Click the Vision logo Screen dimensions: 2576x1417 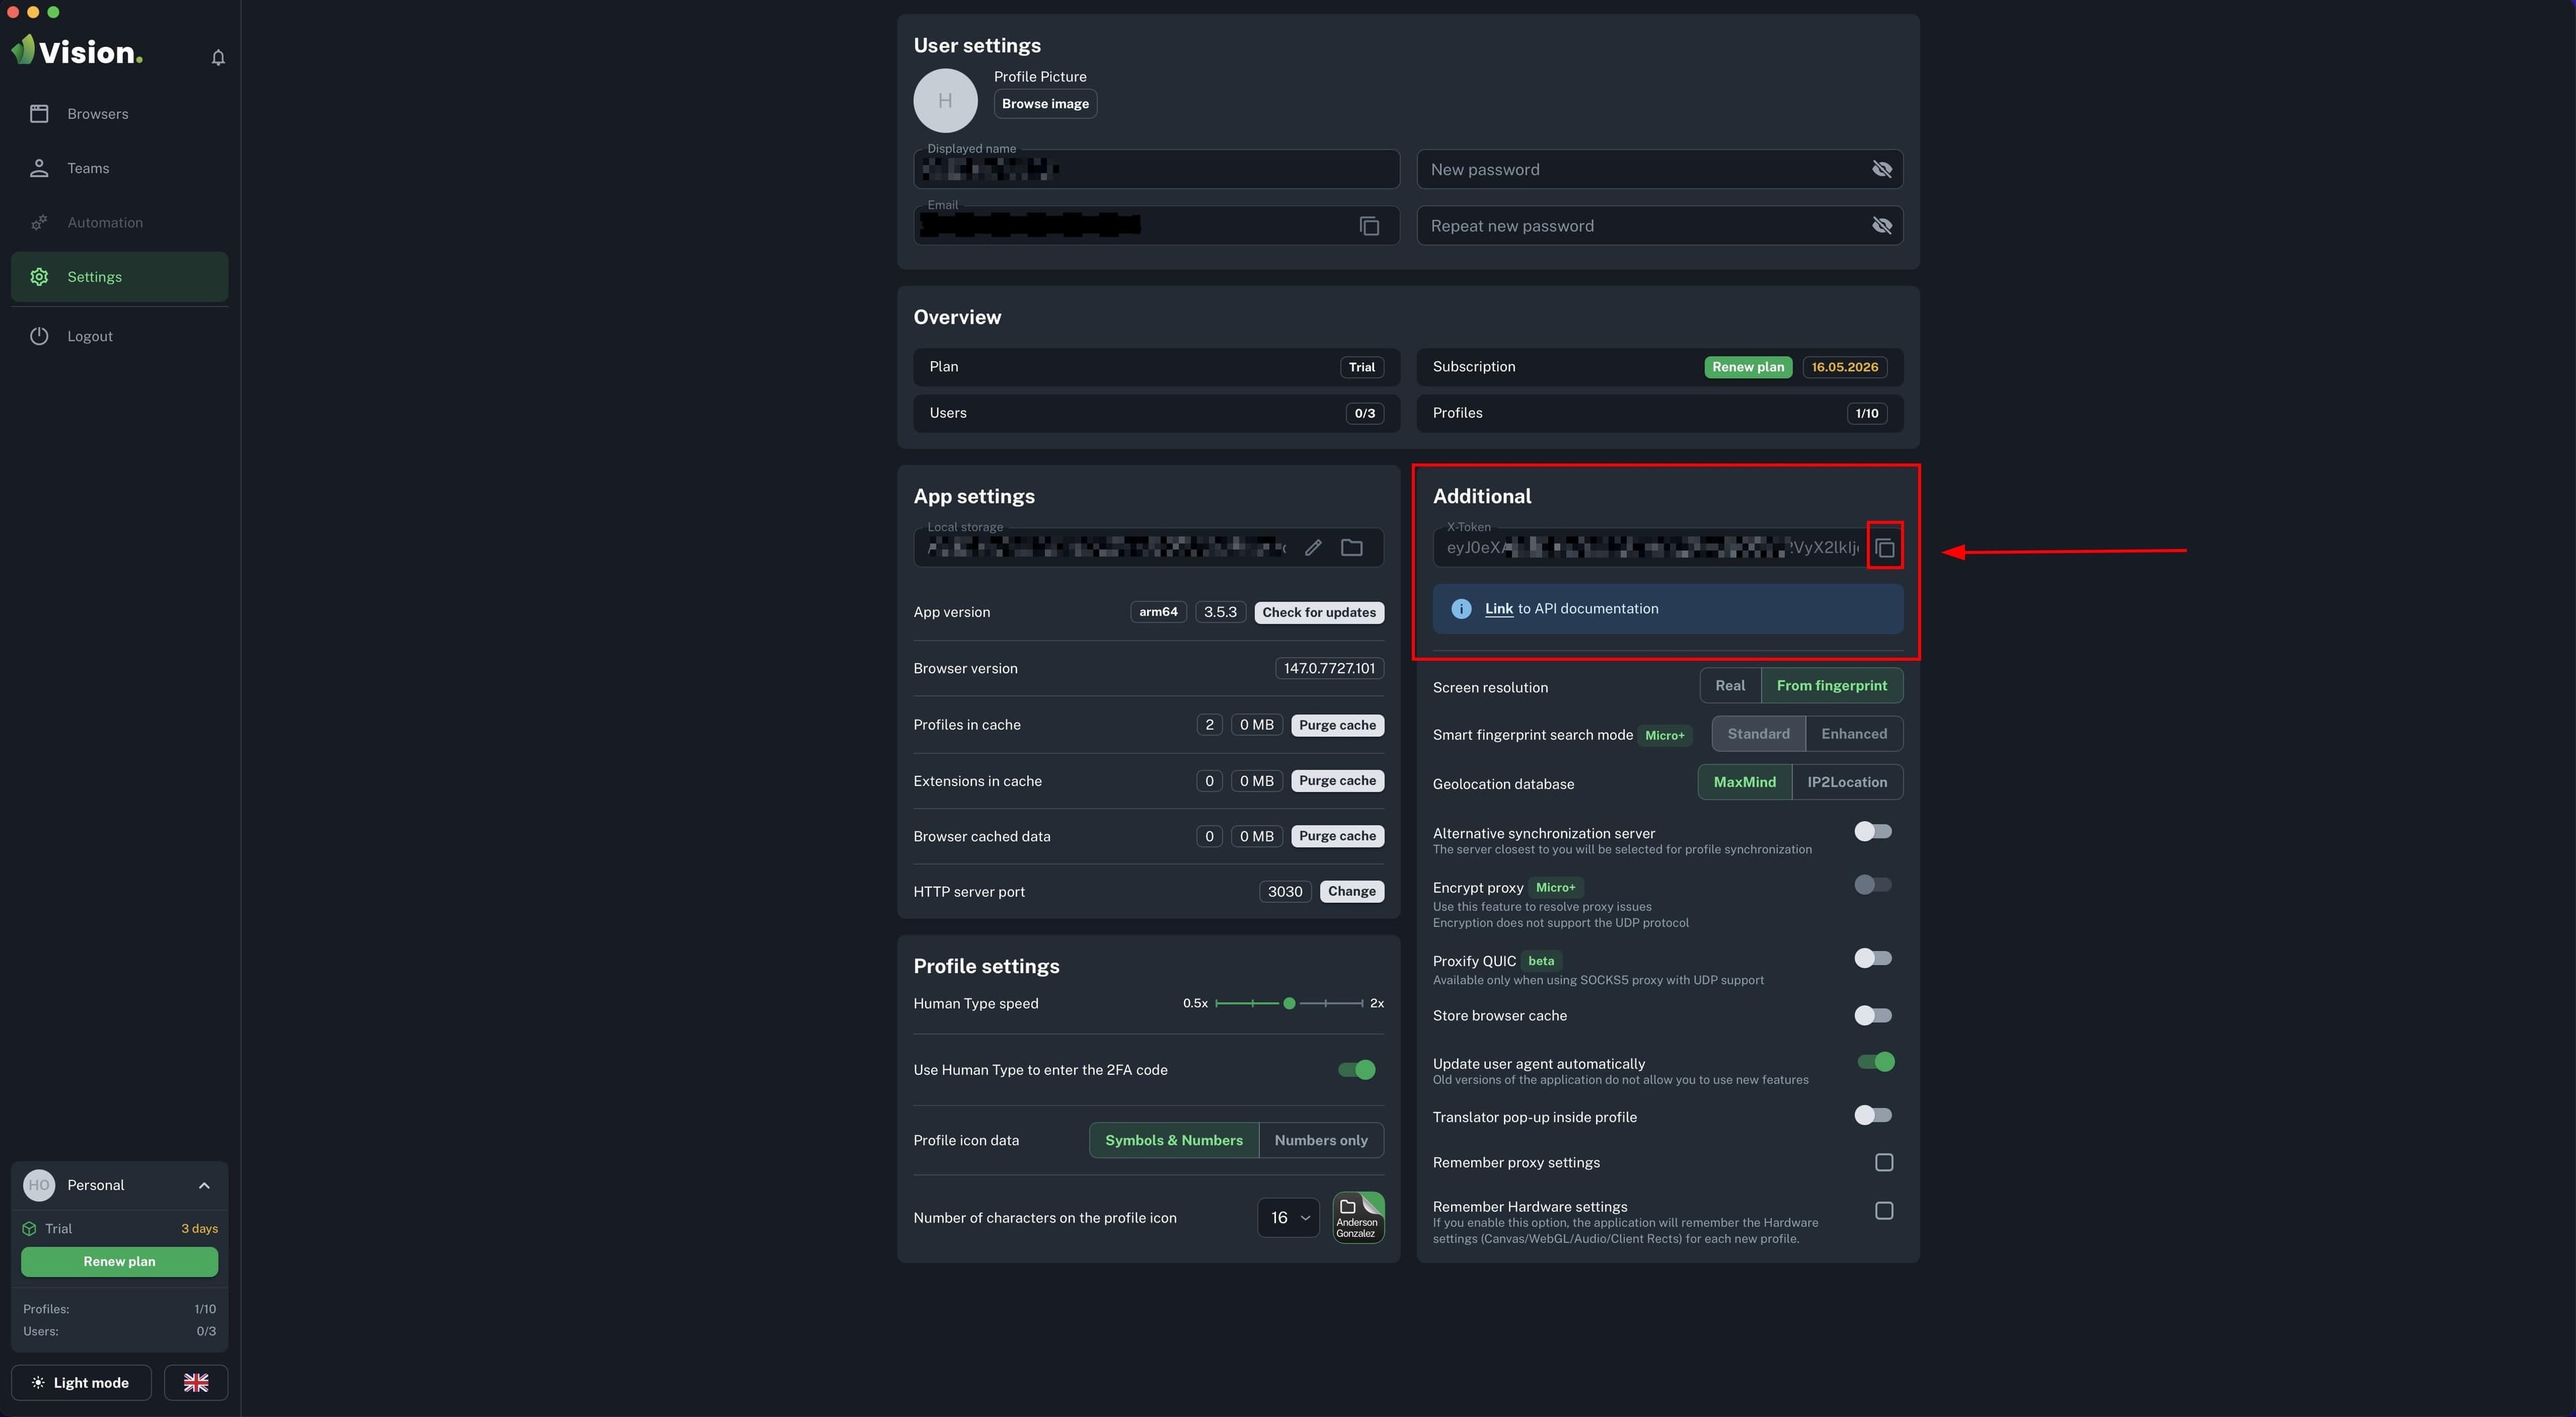tap(77, 51)
